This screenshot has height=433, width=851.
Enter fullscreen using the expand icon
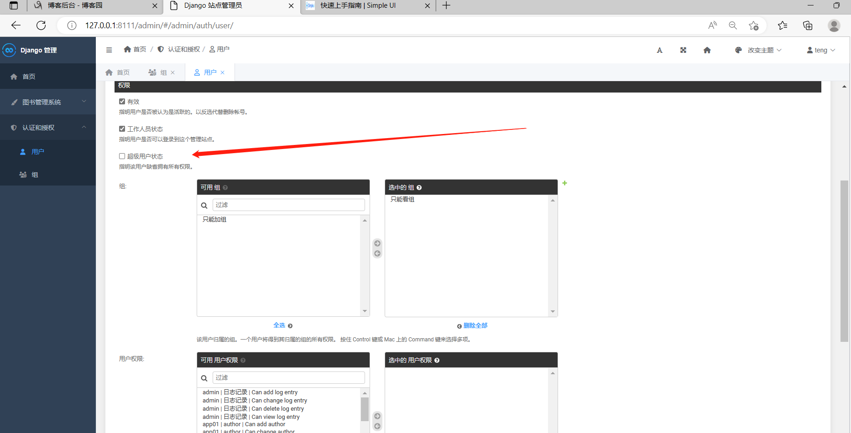coord(683,50)
